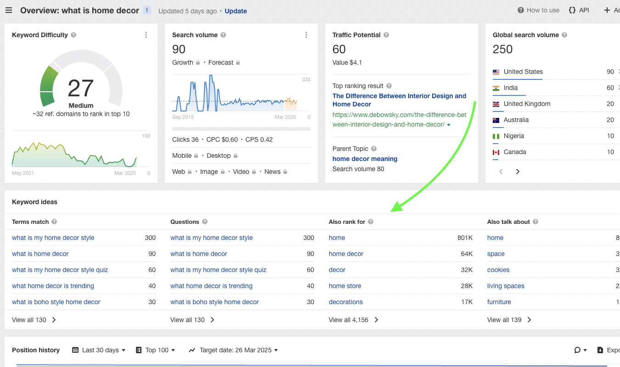Screen dimensions: 620x367
Task: Click the locked Forecast padlock icon
Action: click(x=238, y=62)
